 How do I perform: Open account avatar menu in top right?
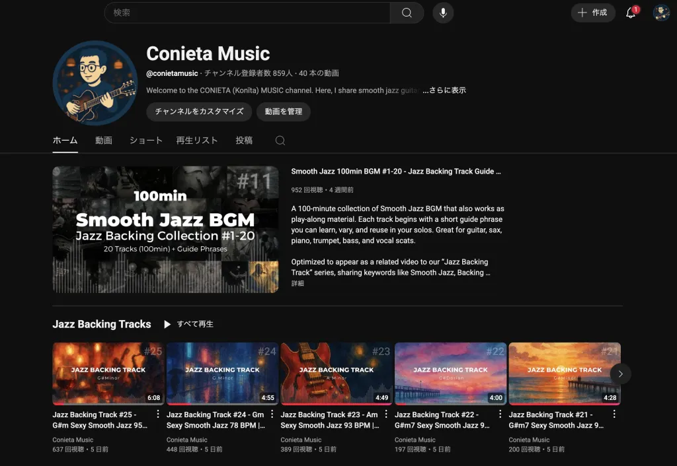[x=661, y=13]
